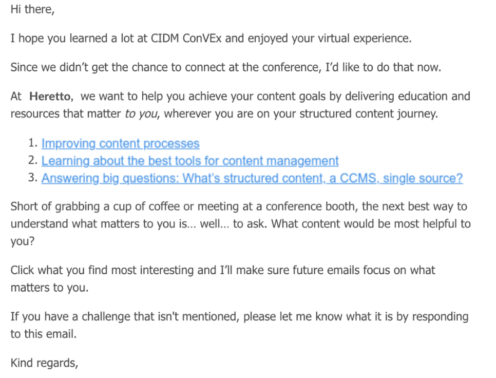
Task: Click list number 2 before second link
Action: tap(32, 161)
